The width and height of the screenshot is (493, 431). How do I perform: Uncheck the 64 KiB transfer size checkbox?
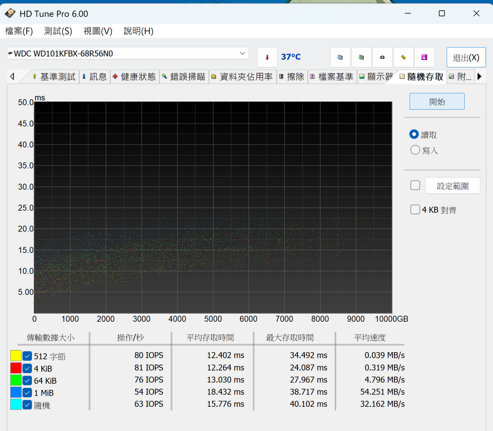(27, 380)
